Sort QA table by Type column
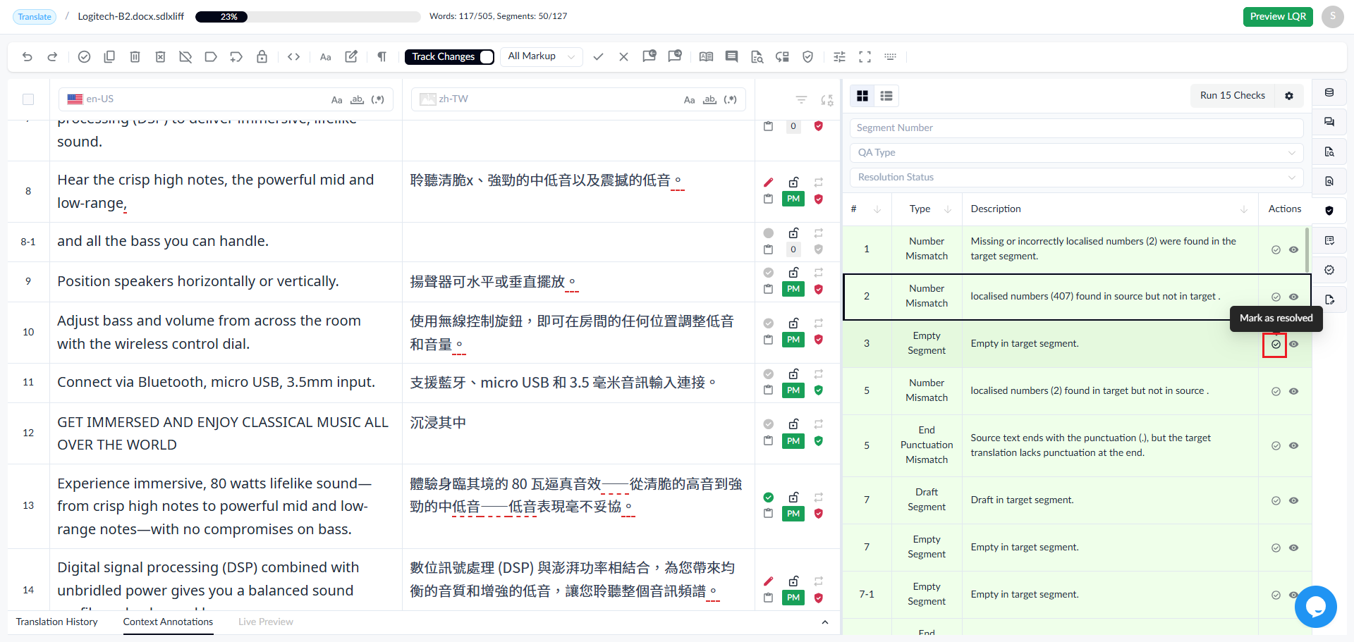The height and width of the screenshot is (642, 1354). click(948, 209)
